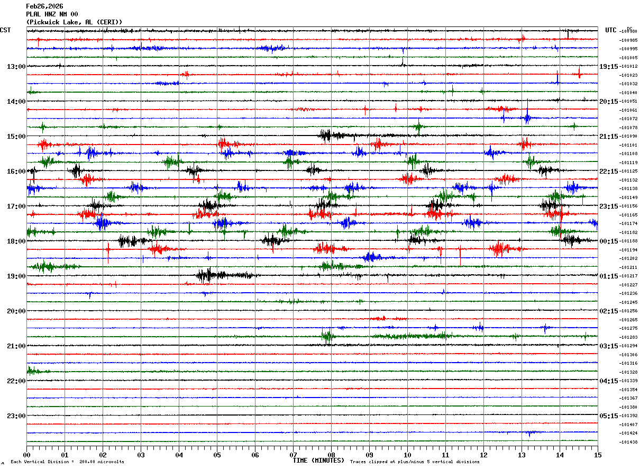Click minute tick label 00 on the time axis
Image resolution: width=640 pixels, height=469 pixels.
click(x=26, y=455)
